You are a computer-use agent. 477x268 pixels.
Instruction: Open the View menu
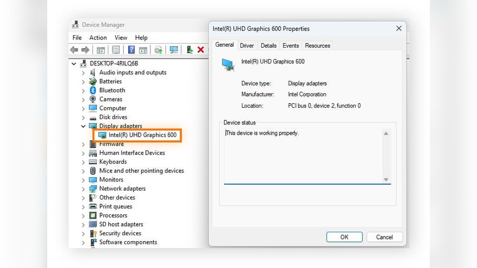tap(121, 38)
